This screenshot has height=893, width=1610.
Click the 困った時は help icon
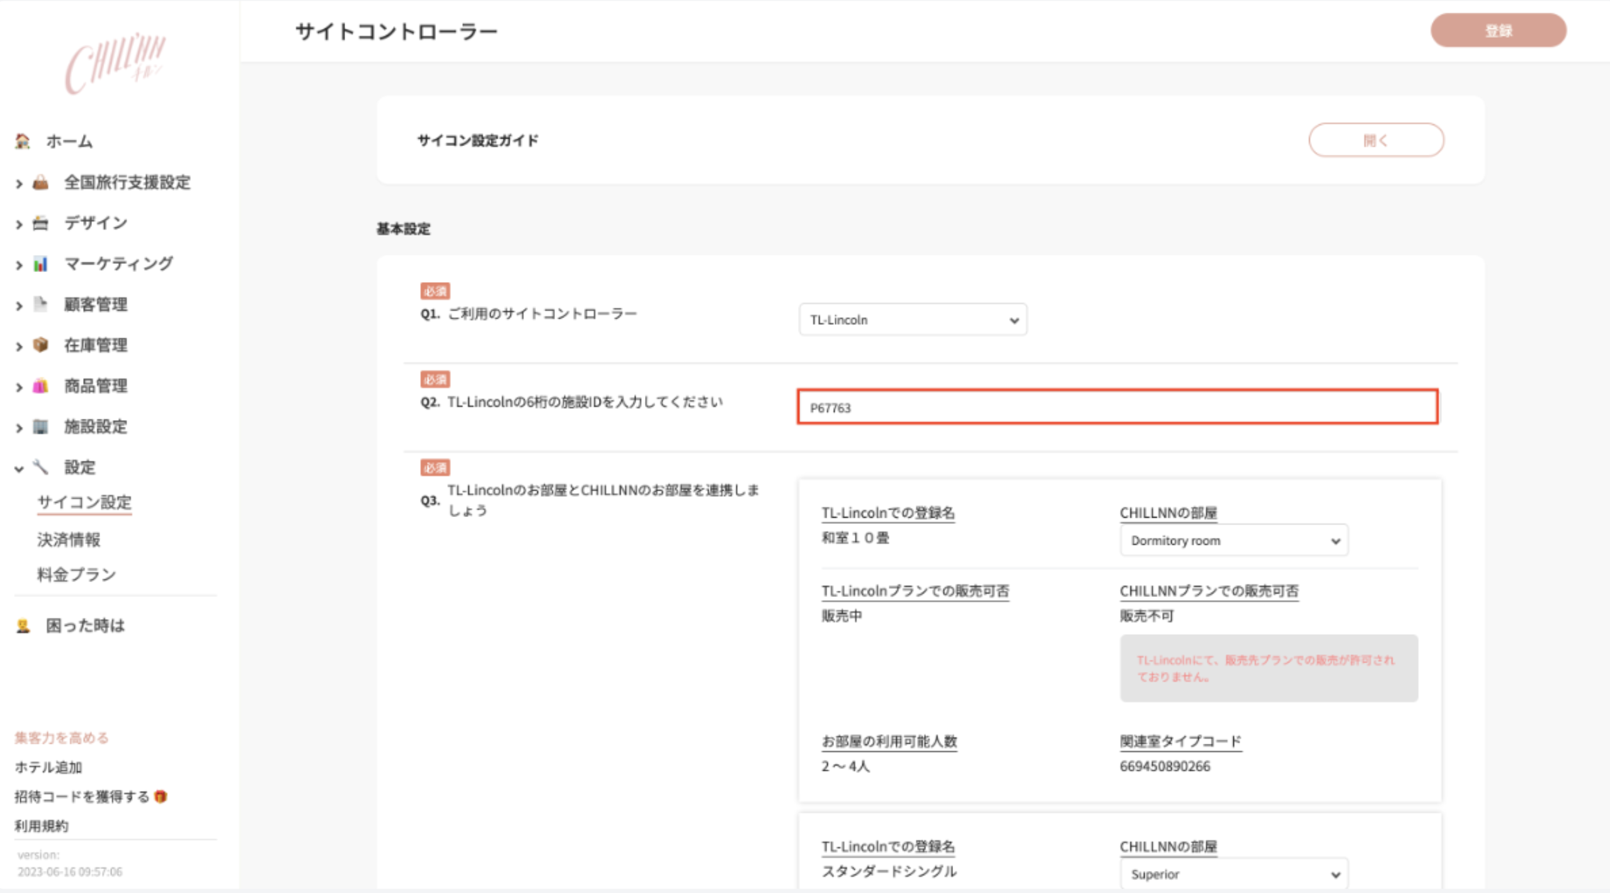[x=22, y=625]
